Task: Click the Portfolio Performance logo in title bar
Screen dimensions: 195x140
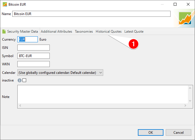Action: pos(5,5)
